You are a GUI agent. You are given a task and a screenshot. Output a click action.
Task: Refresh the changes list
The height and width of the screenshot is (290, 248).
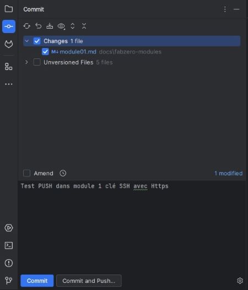pyautogui.click(x=27, y=26)
